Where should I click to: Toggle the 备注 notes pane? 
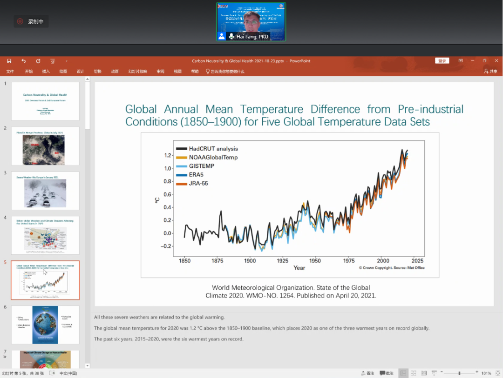pos(367,373)
